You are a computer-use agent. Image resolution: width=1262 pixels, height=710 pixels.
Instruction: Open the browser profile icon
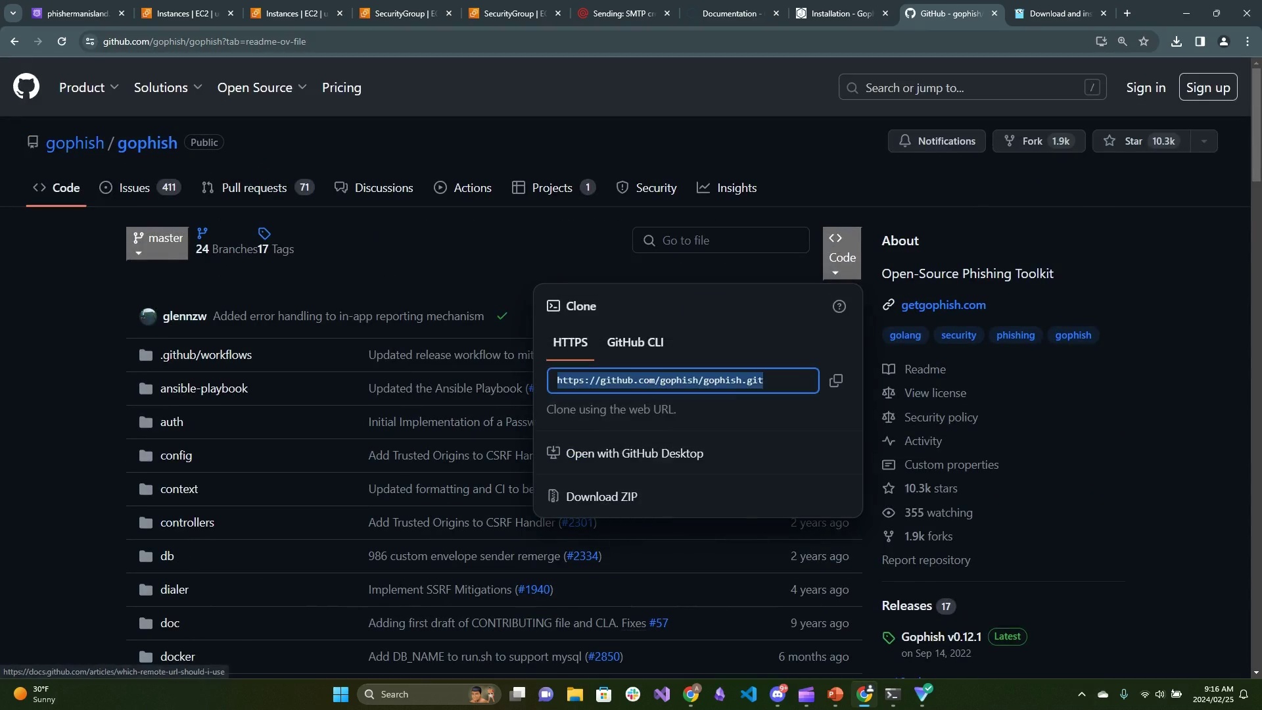click(1224, 41)
